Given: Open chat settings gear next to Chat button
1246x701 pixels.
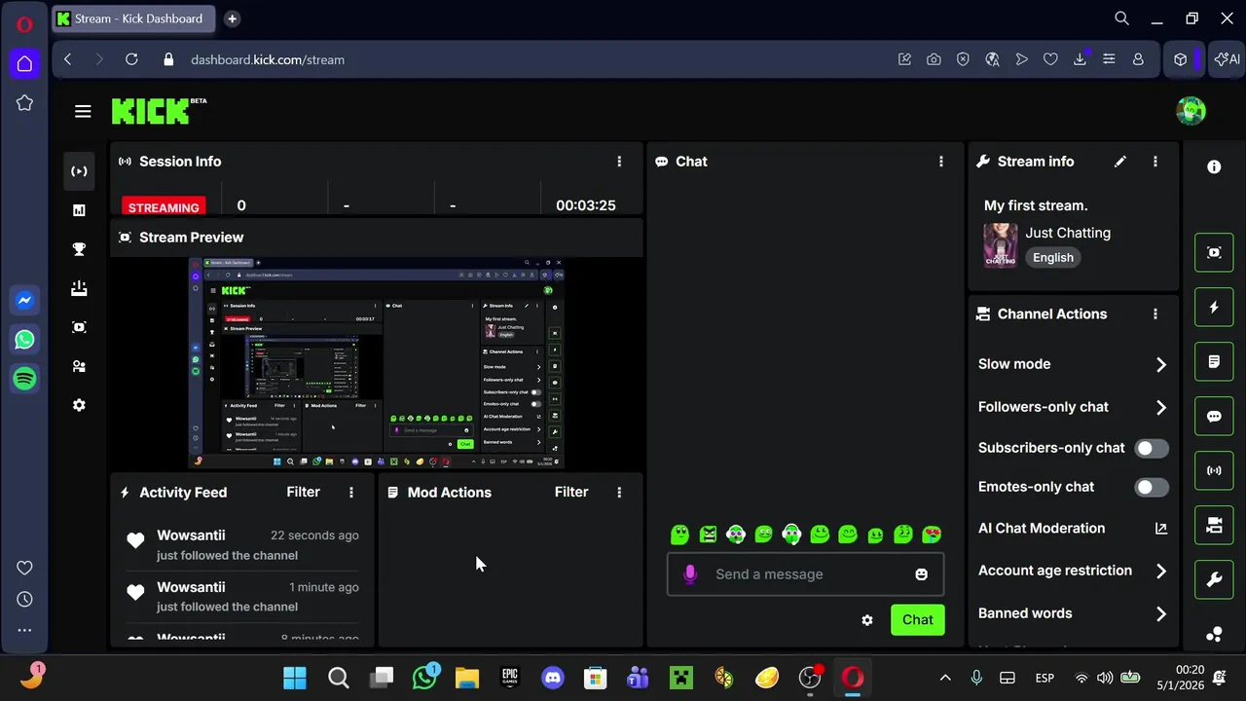Looking at the screenshot, I should (x=867, y=620).
